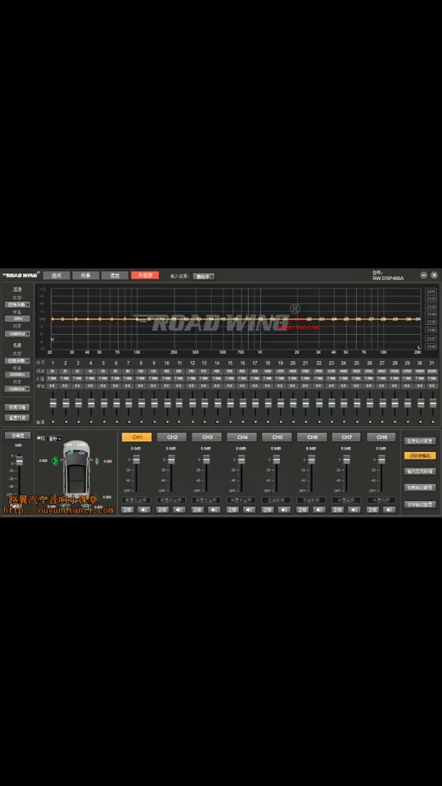Click the Q value field for band 31
Viewport: 442px width, 786px height.
[432, 378]
